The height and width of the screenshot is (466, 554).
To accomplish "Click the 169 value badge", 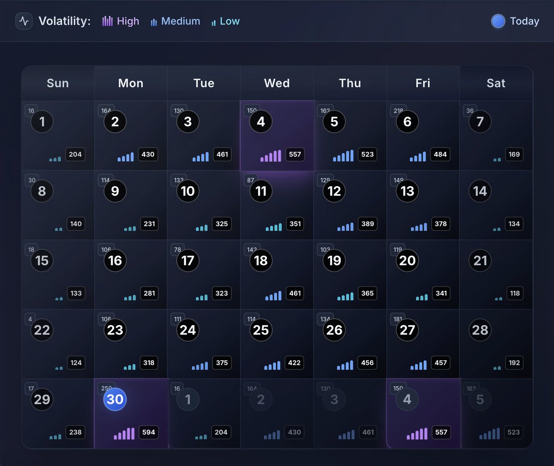I will 514,154.
